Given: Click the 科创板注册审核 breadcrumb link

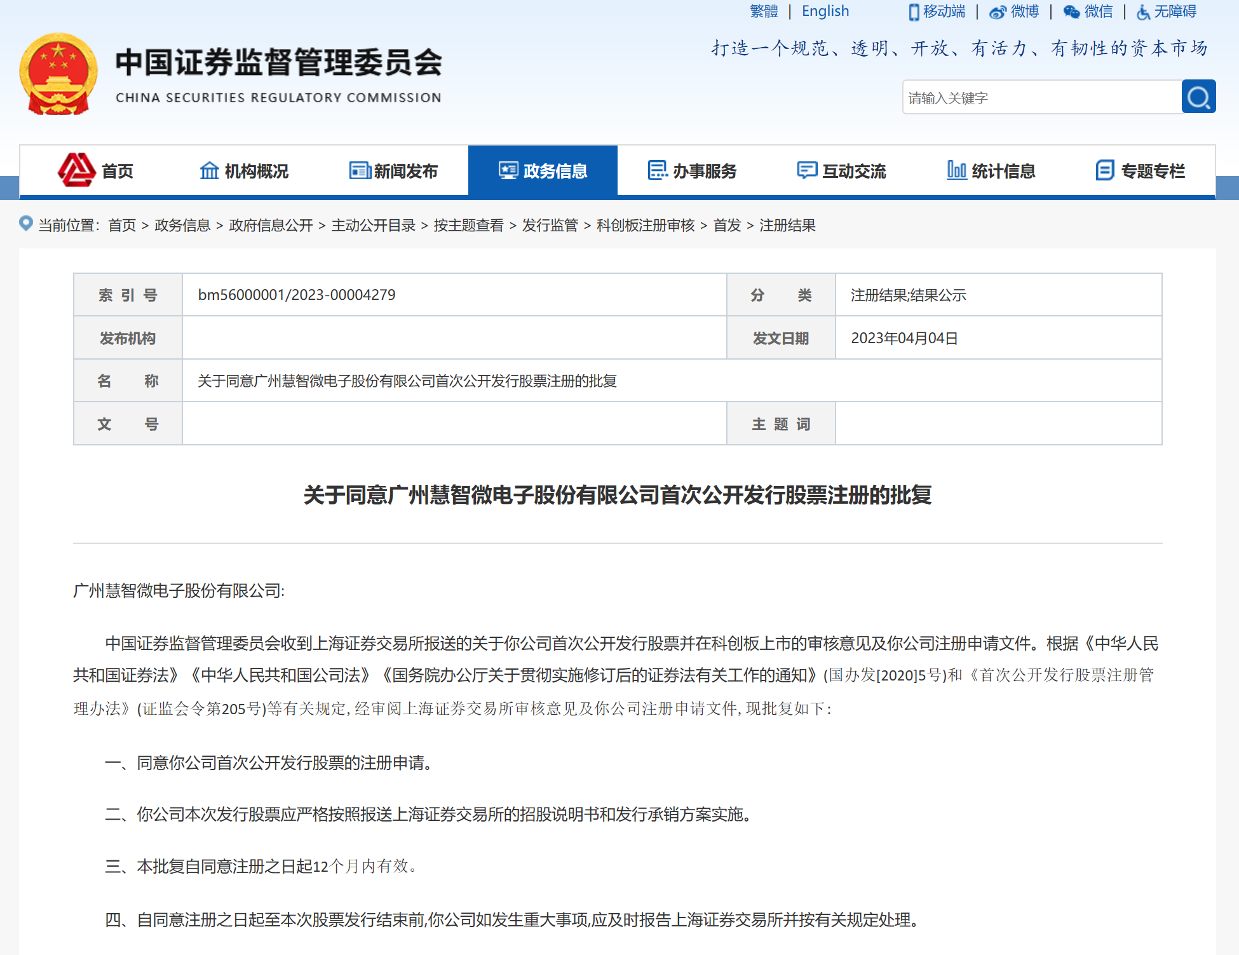Looking at the screenshot, I should pyautogui.click(x=646, y=226).
